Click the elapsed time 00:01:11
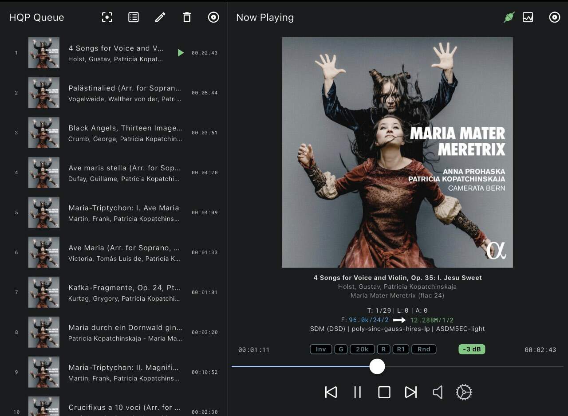This screenshot has width=568, height=416. (254, 350)
